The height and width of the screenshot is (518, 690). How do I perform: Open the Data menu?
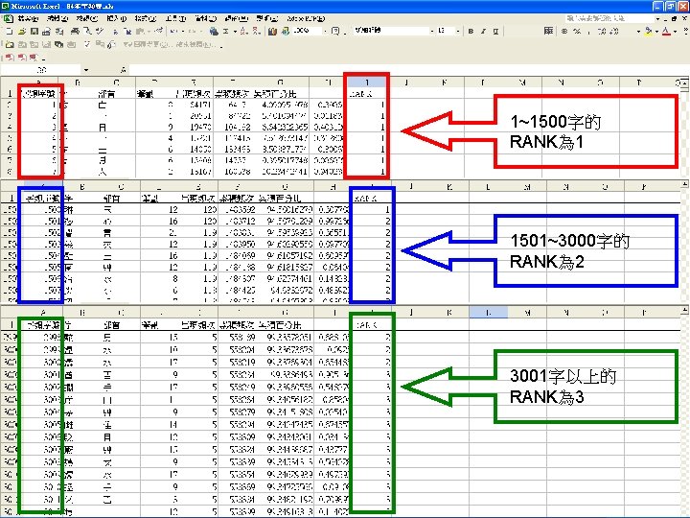point(205,18)
